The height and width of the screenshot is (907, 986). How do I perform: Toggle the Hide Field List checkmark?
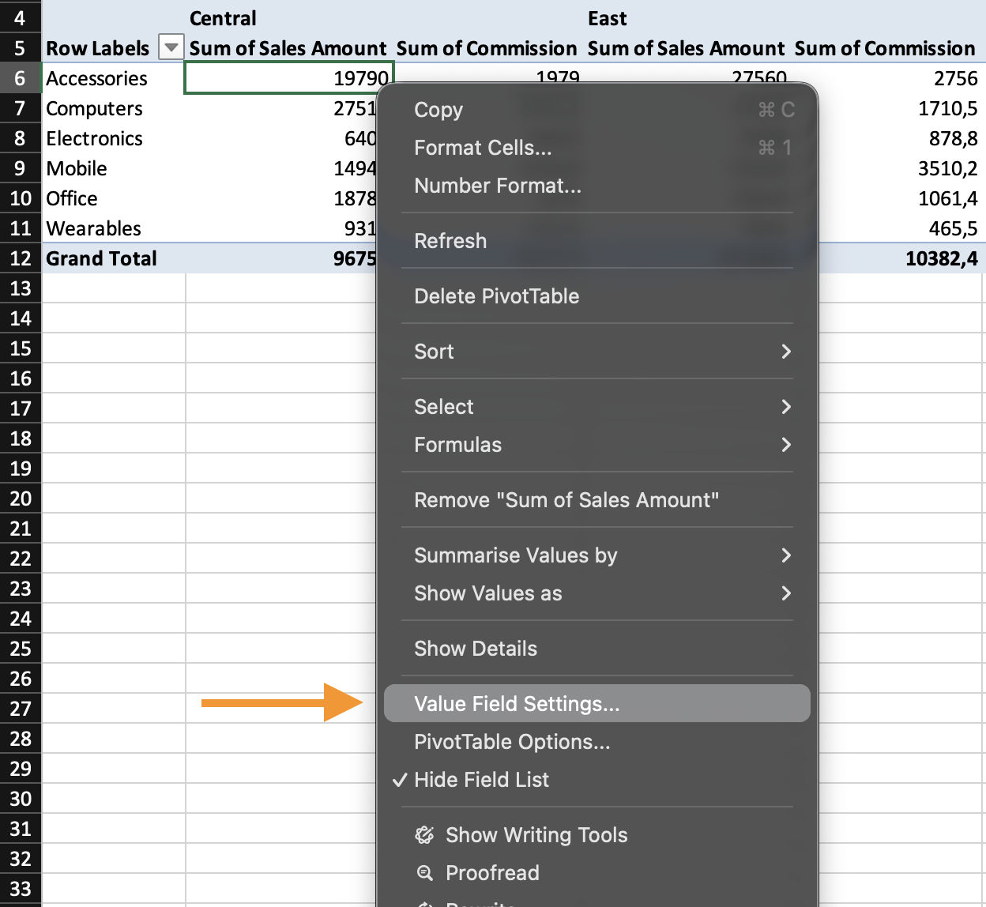tap(401, 780)
